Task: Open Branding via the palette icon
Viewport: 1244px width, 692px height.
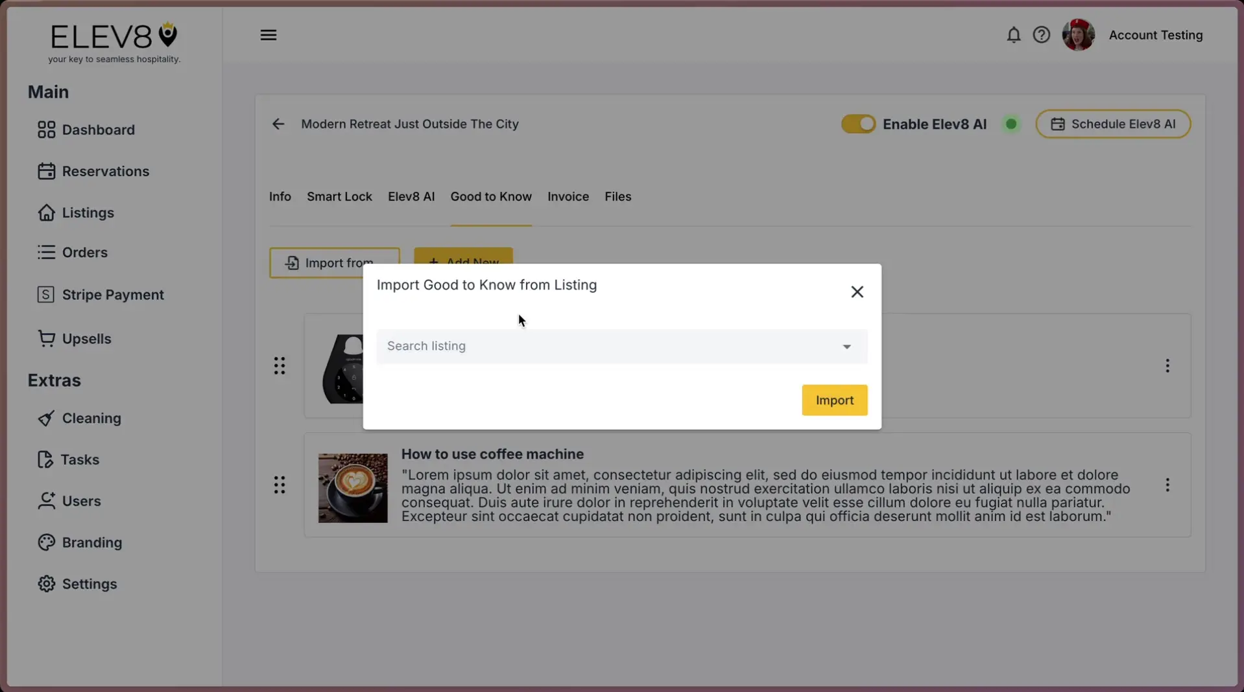Action: 91,542
